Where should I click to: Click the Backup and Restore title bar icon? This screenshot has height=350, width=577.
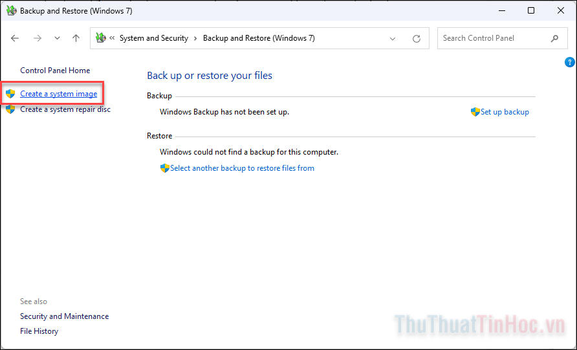pyautogui.click(x=11, y=11)
